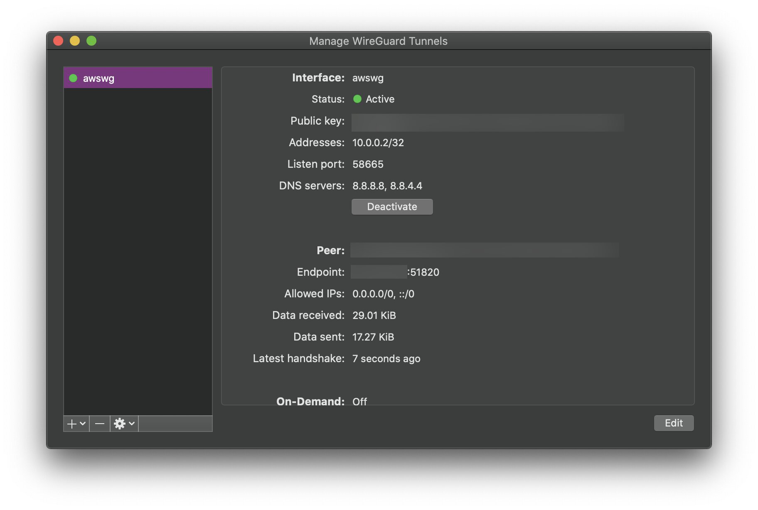Click the On-Demand Off value
Image resolution: width=758 pixels, height=510 pixels.
360,402
